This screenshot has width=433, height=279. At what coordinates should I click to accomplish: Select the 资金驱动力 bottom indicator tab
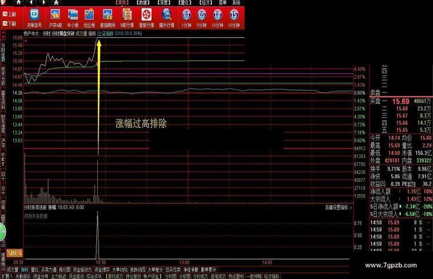click(x=82, y=270)
